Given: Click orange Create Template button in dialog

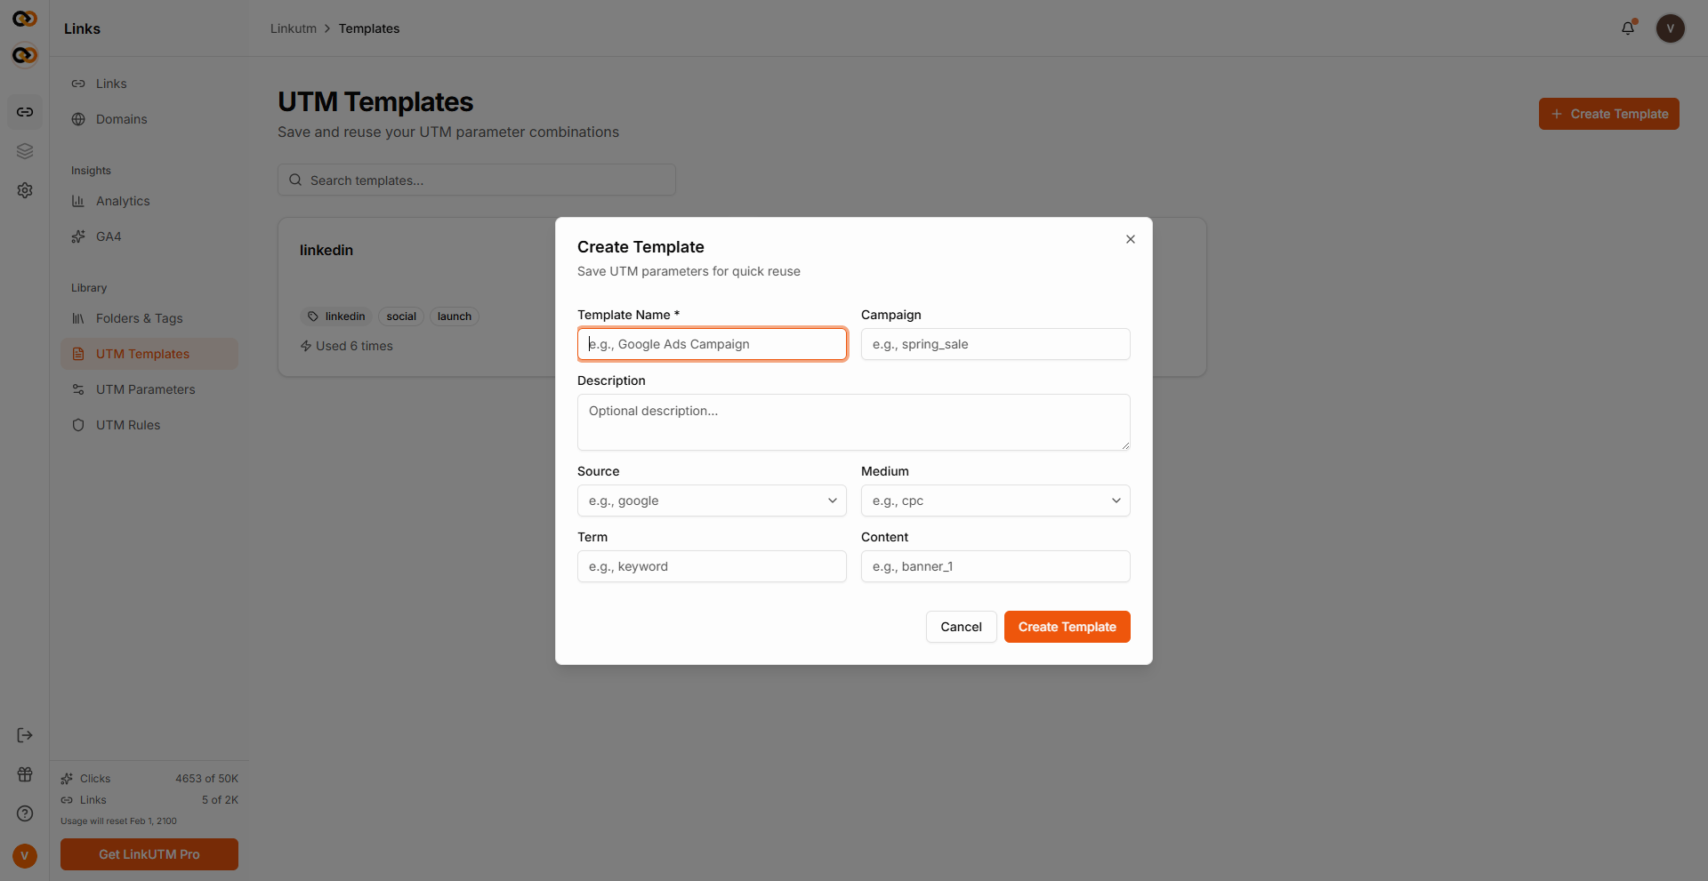Looking at the screenshot, I should (1067, 627).
